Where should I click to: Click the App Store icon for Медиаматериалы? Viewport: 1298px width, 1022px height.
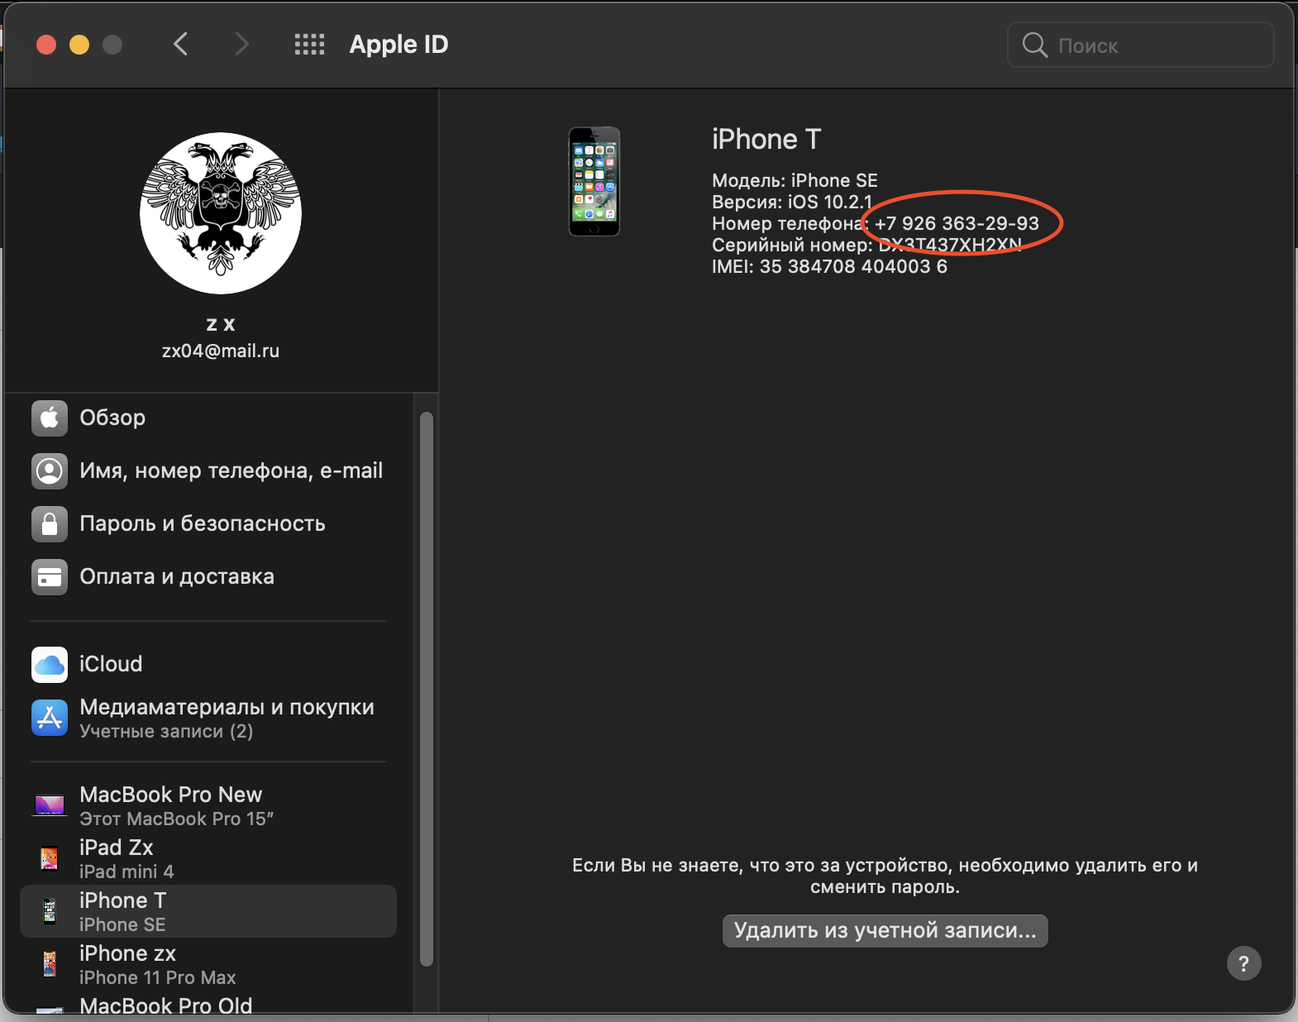[50, 718]
